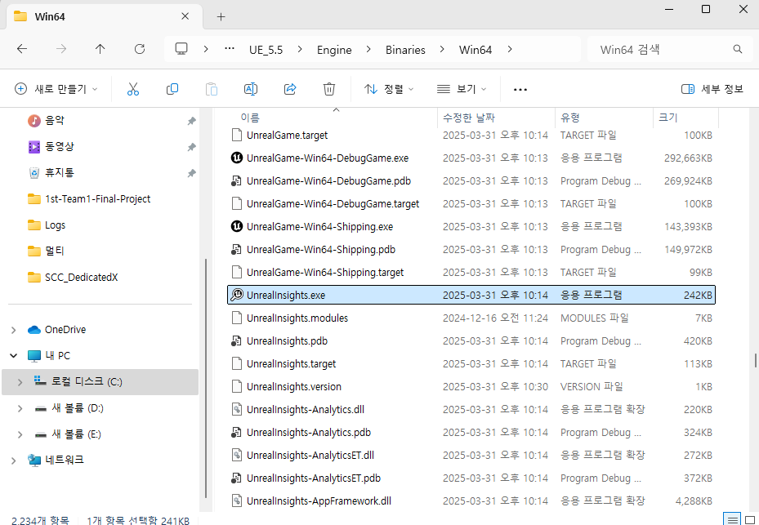Click the address bar ellipsis for hidden path
Viewport: 759px width, 525px height.
point(230,49)
